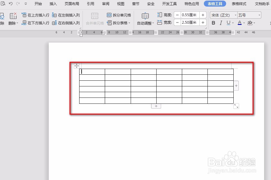Click the table move handle icon
Image resolution: width=271 pixels, height=180 pixels.
click(x=76, y=66)
